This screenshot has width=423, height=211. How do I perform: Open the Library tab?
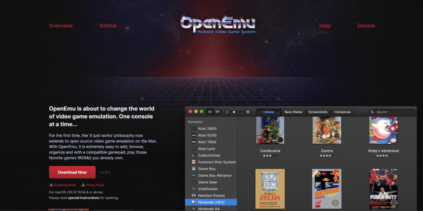tap(269, 112)
